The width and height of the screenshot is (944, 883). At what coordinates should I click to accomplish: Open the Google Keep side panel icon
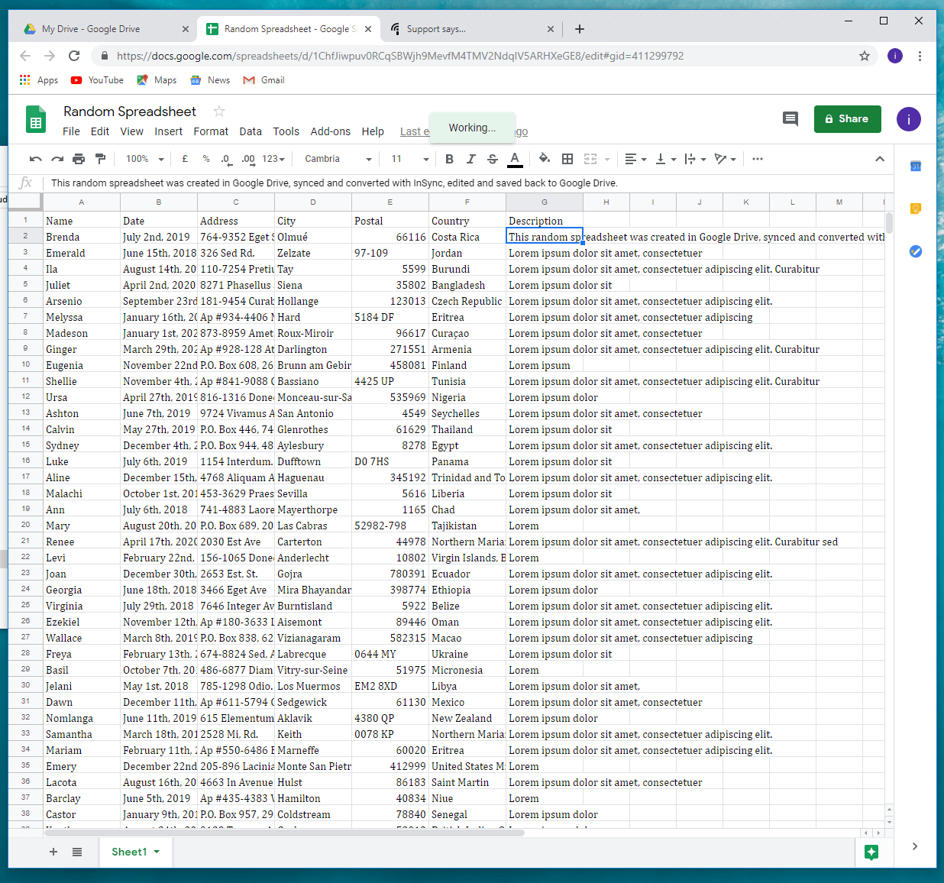[x=916, y=209]
